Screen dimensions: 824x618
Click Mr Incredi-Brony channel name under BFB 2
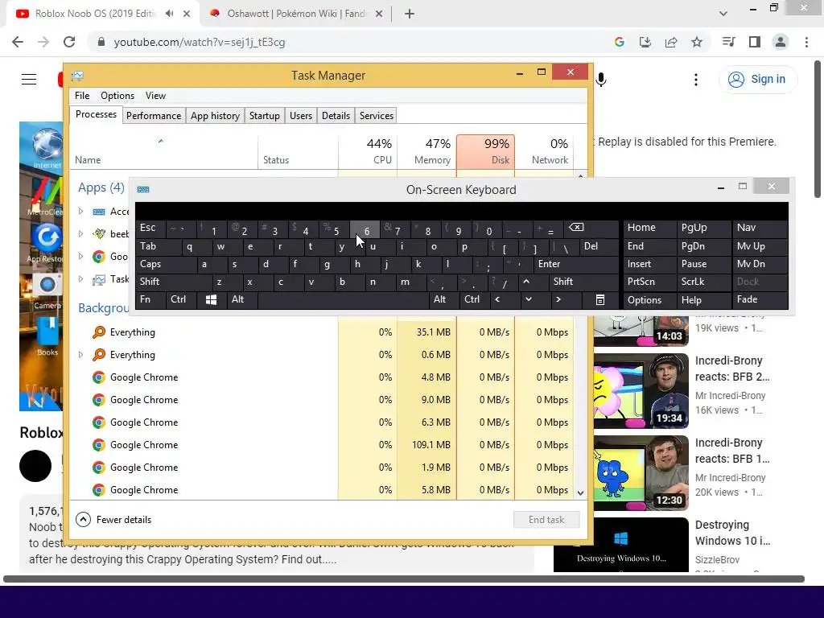tap(730, 396)
